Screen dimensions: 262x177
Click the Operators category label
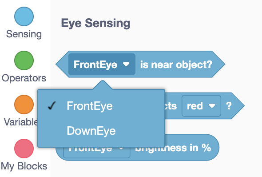pyautogui.click(x=24, y=78)
